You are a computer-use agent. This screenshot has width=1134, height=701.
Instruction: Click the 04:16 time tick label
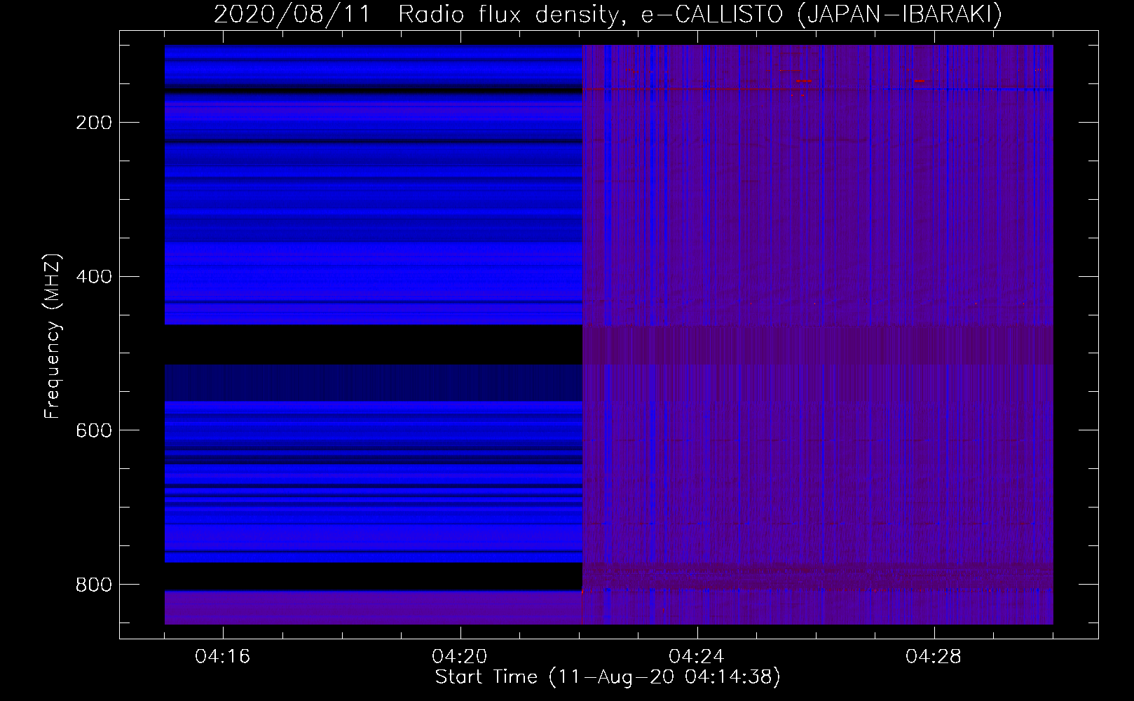coord(223,656)
